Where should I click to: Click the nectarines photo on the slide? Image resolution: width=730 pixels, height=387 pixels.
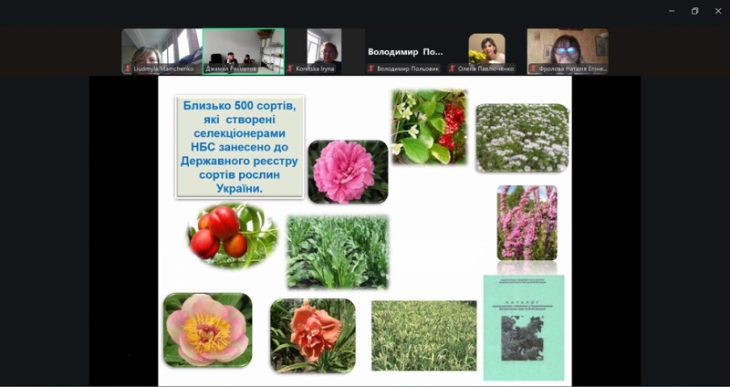232,236
